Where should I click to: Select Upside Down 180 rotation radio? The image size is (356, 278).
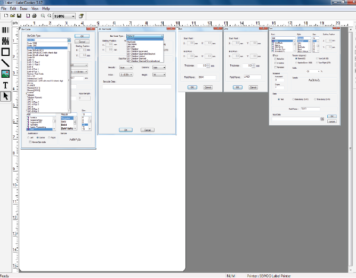pyautogui.click(x=296, y=63)
